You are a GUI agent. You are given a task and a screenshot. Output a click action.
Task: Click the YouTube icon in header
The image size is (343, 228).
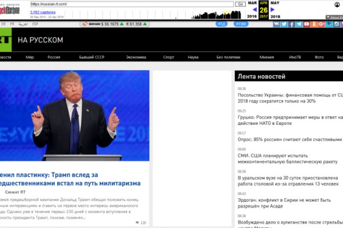coord(306,25)
